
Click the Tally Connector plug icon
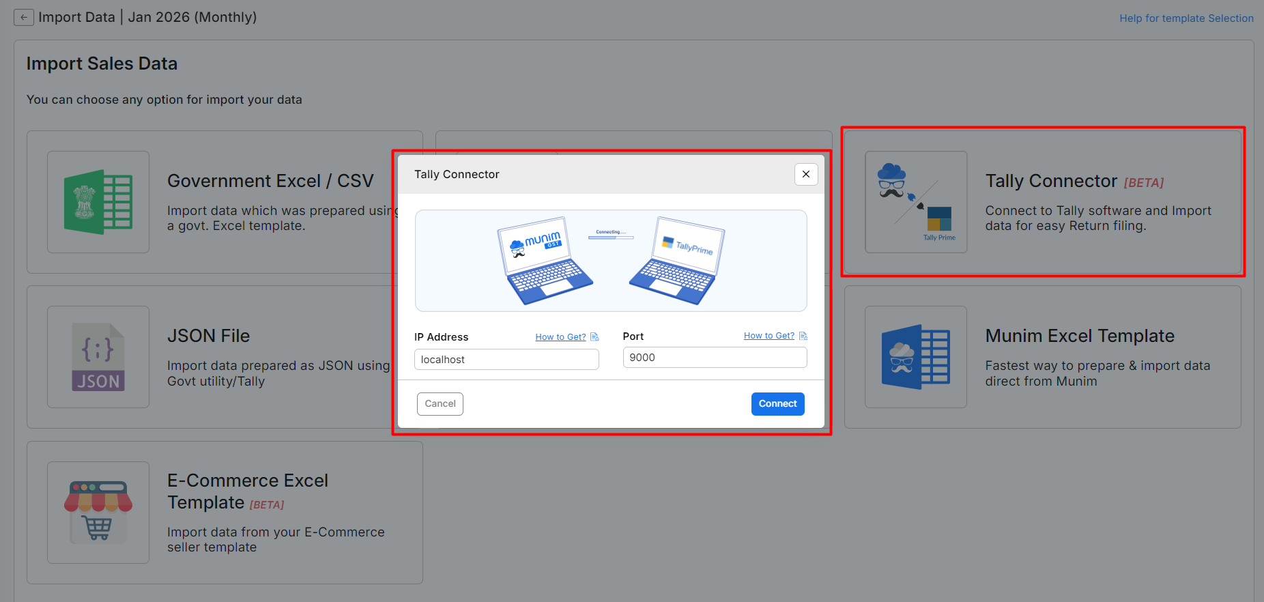pos(916,202)
